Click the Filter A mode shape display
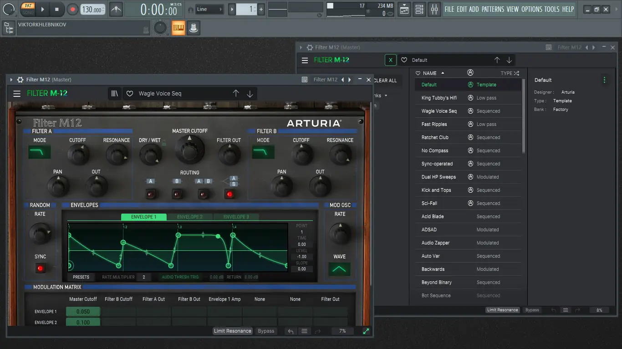 pos(40,152)
